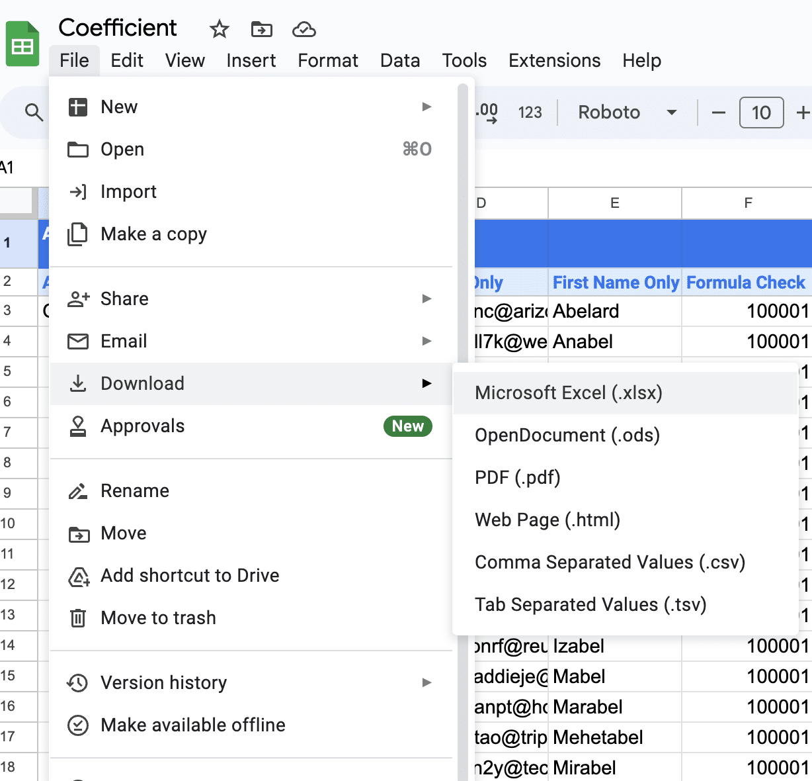Download as PDF (.pdf)
This screenshot has height=781, width=812.
pyautogui.click(x=625, y=477)
